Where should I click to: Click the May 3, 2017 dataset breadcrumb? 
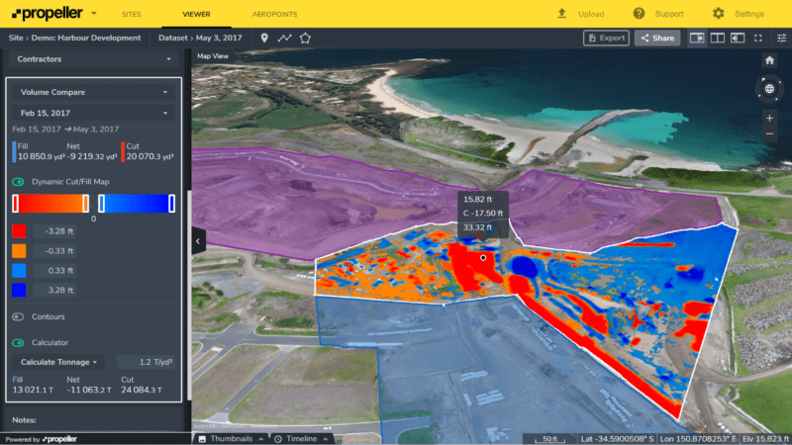pos(219,38)
